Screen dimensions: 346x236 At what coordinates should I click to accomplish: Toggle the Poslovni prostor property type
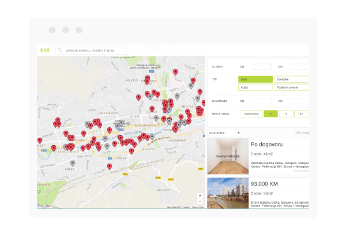point(291,87)
